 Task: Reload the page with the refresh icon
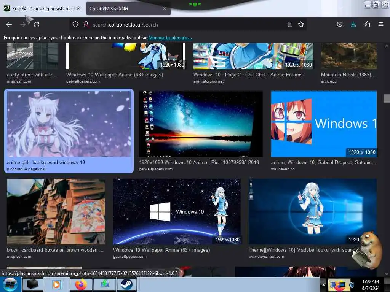pos(37,25)
